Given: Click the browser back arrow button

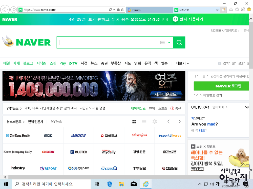Looking at the screenshot, I should 5,10.
